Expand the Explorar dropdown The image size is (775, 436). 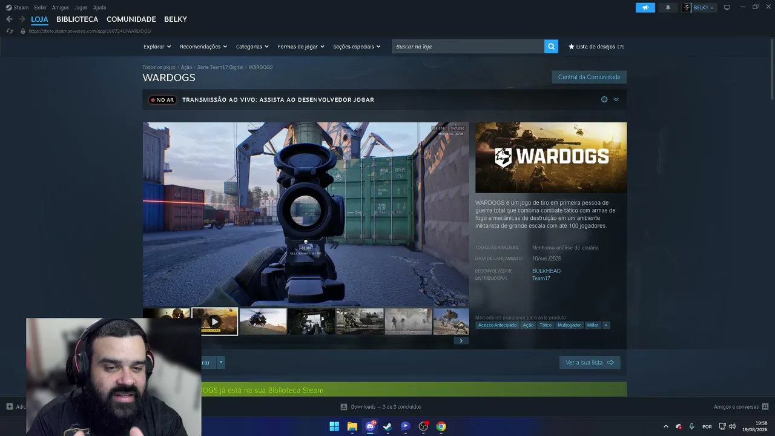click(157, 47)
